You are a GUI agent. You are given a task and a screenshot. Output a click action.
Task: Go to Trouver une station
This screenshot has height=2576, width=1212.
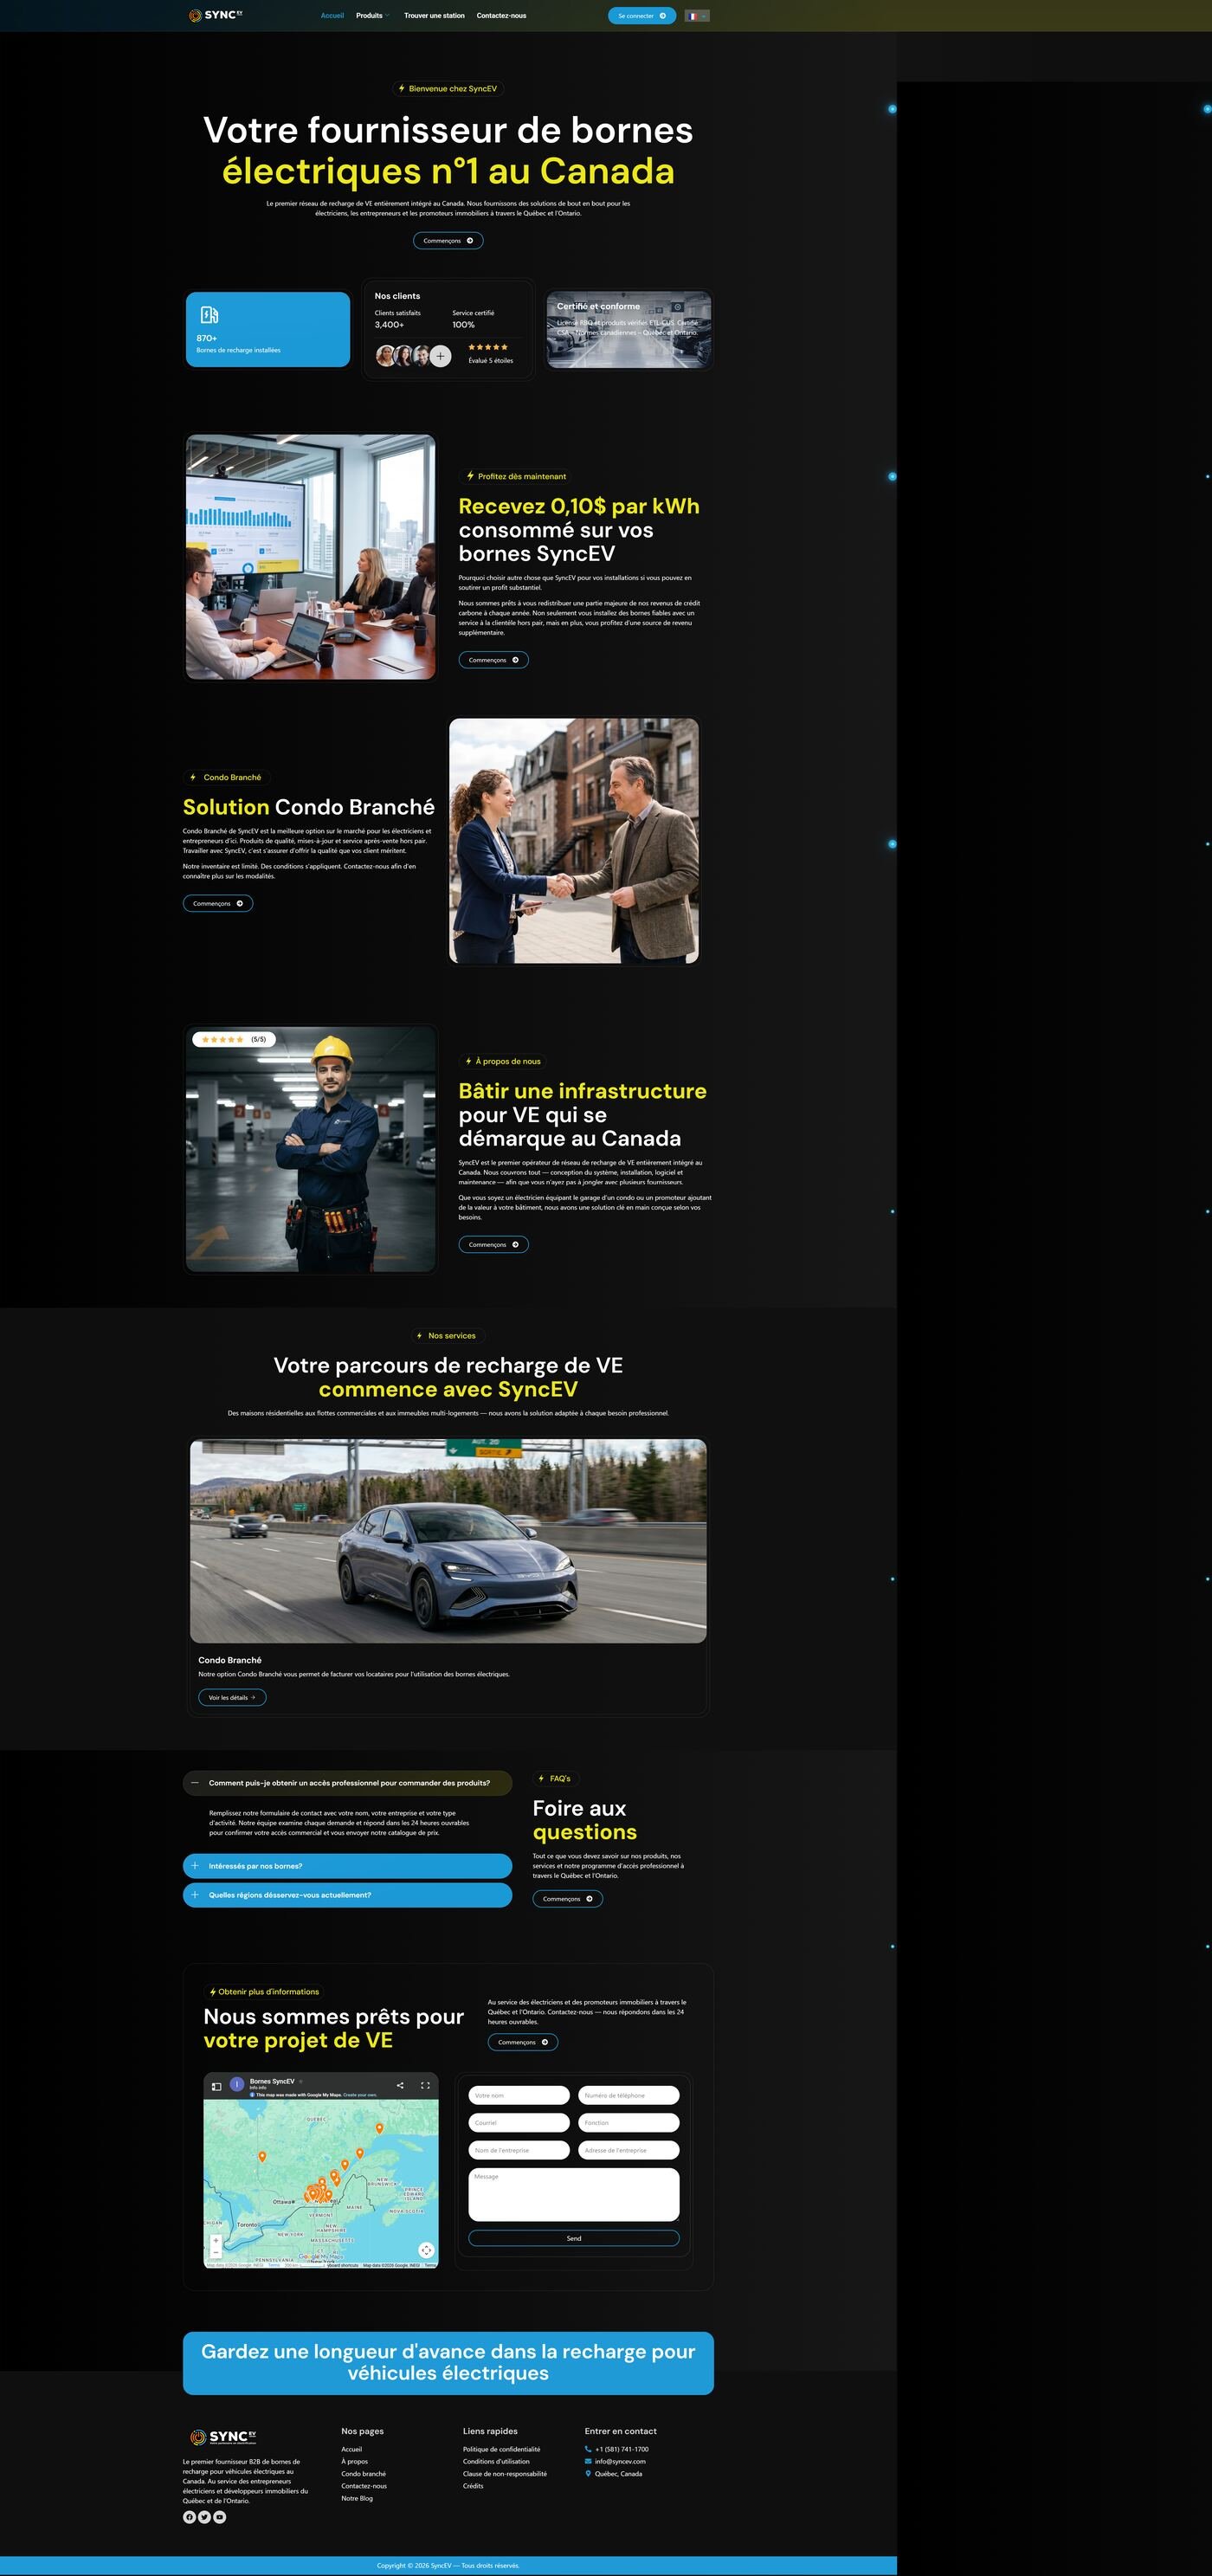click(434, 16)
